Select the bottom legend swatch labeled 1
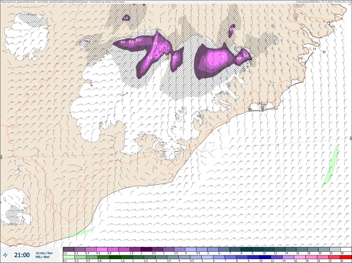Screen dimensions: 352x263 pyautogui.click(x=115, y=257)
